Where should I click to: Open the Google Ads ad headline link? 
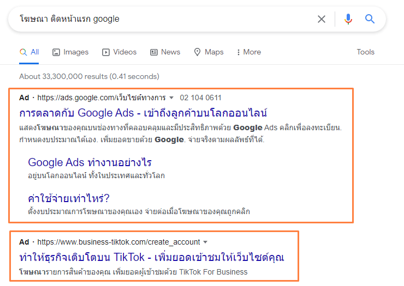[143, 113]
